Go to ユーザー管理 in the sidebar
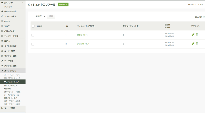 [x=9, y=51]
